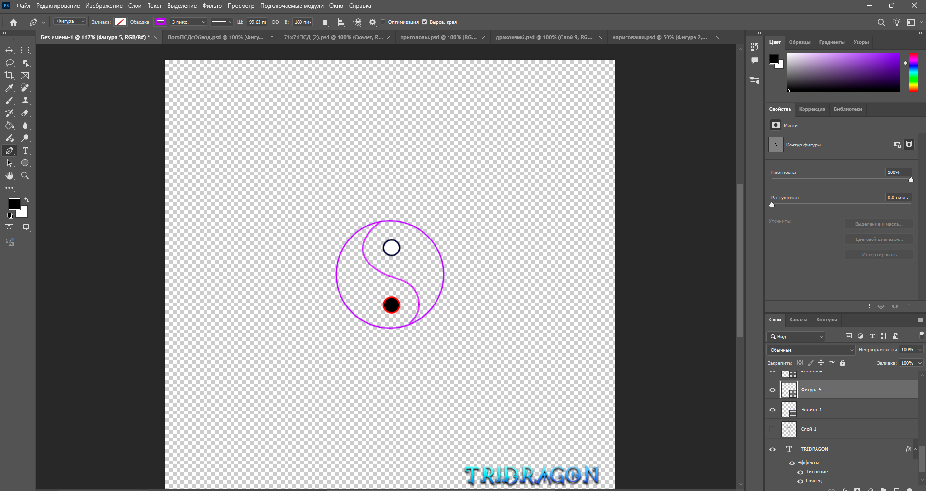Lock position using the move-cross lock icon
This screenshot has width=926, height=491.
coord(821,363)
